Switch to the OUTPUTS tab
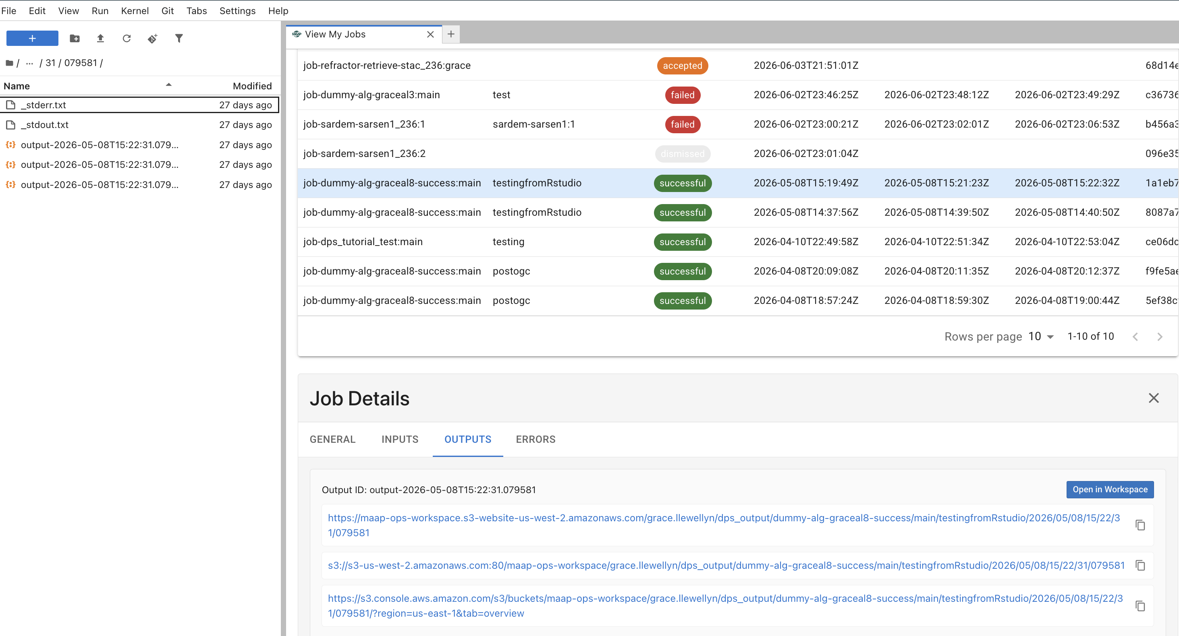Image resolution: width=1179 pixels, height=636 pixels. (x=468, y=439)
